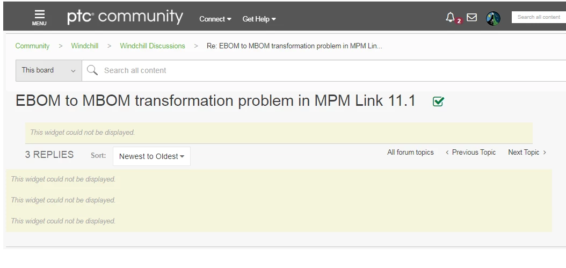
Task: Click All forum topics link
Action: pos(410,153)
